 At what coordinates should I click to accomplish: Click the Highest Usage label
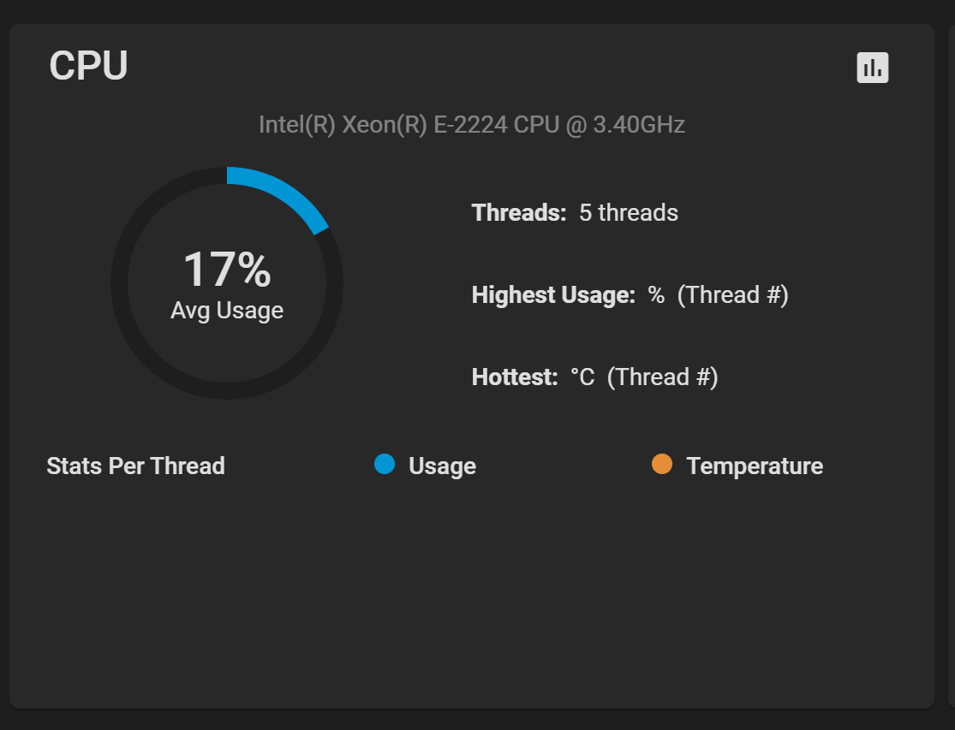coord(553,295)
